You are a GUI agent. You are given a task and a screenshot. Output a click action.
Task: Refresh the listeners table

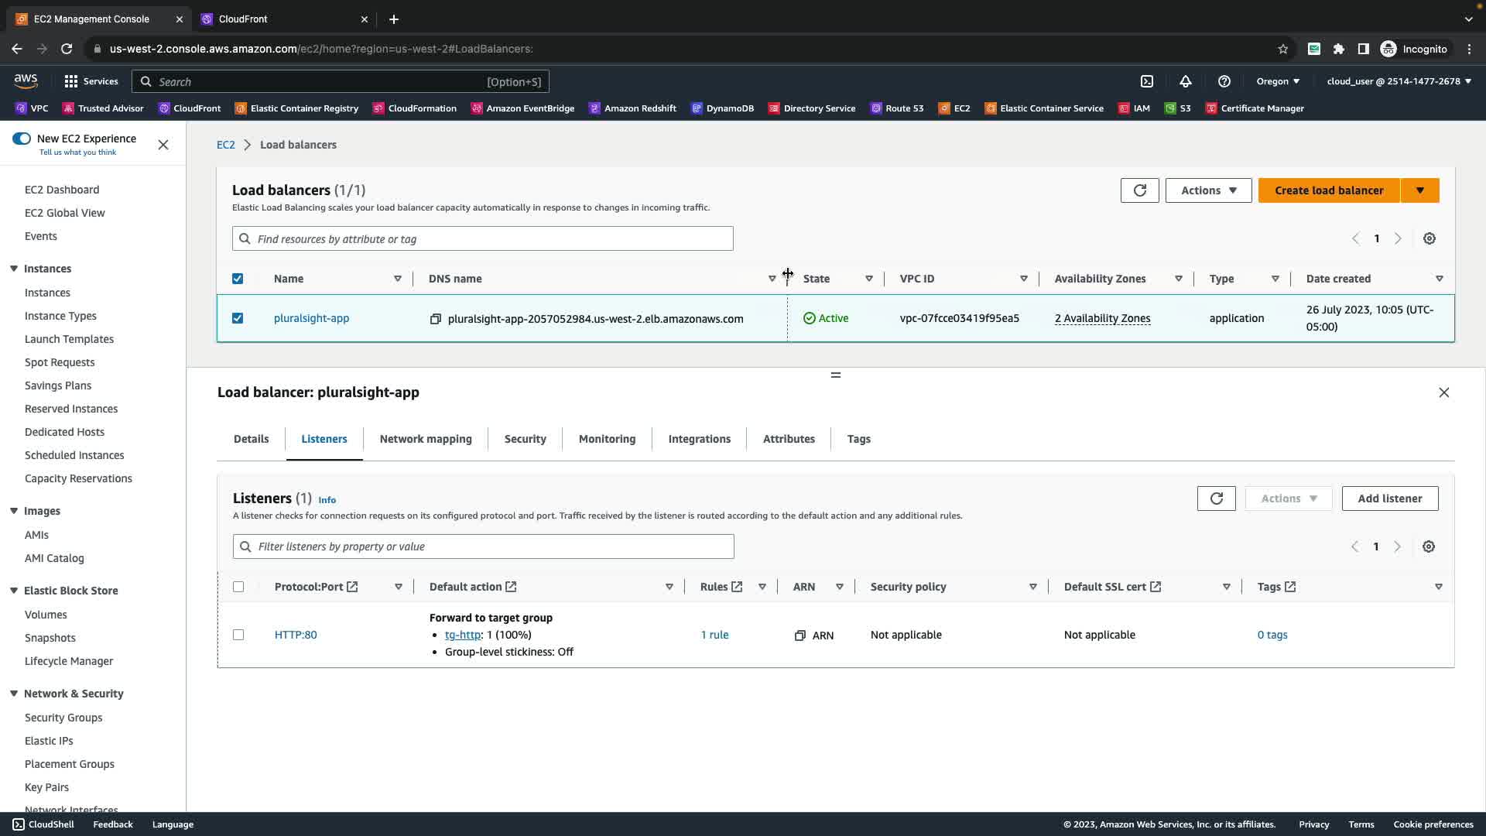(1216, 499)
